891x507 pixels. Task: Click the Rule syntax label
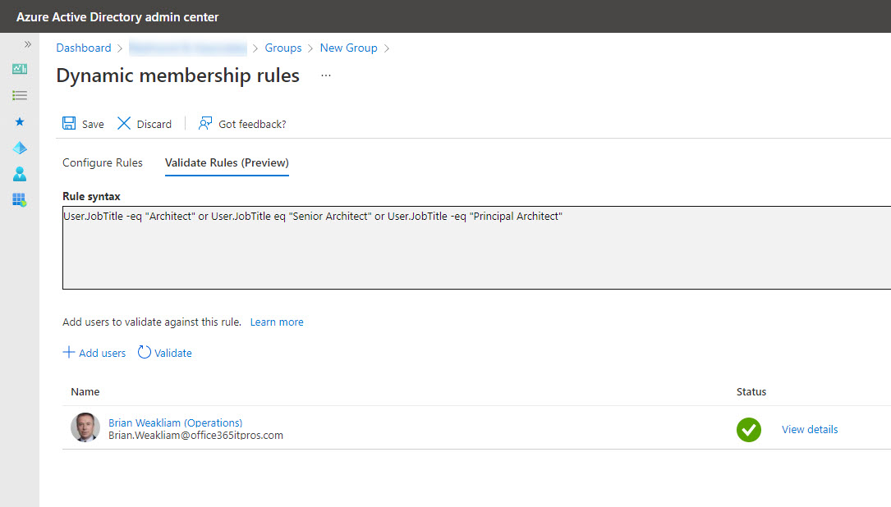click(x=91, y=196)
